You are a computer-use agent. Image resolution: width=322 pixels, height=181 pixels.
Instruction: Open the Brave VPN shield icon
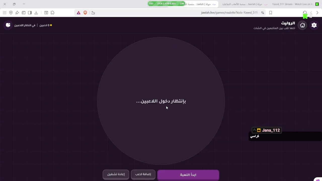11,13
